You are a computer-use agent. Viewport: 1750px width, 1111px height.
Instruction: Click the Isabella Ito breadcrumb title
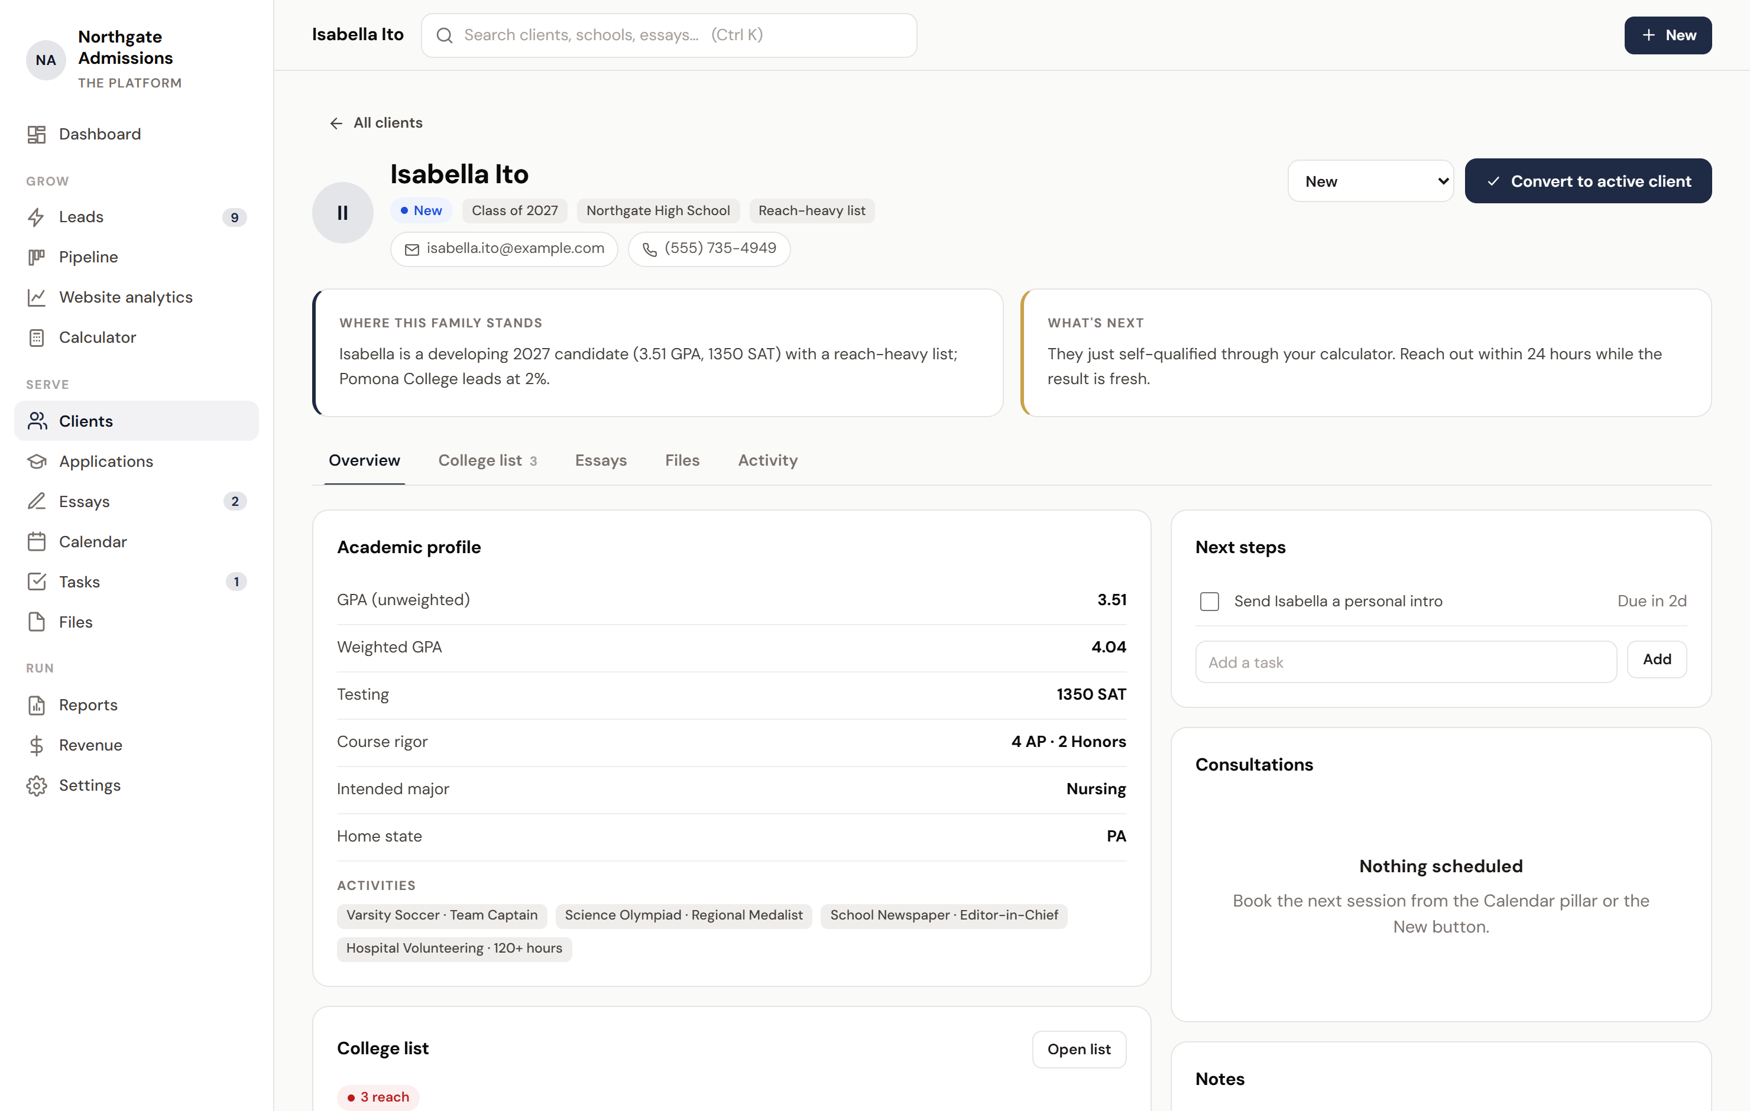[x=358, y=35]
